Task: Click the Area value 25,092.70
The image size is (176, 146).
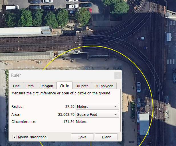Action: tap(66, 115)
